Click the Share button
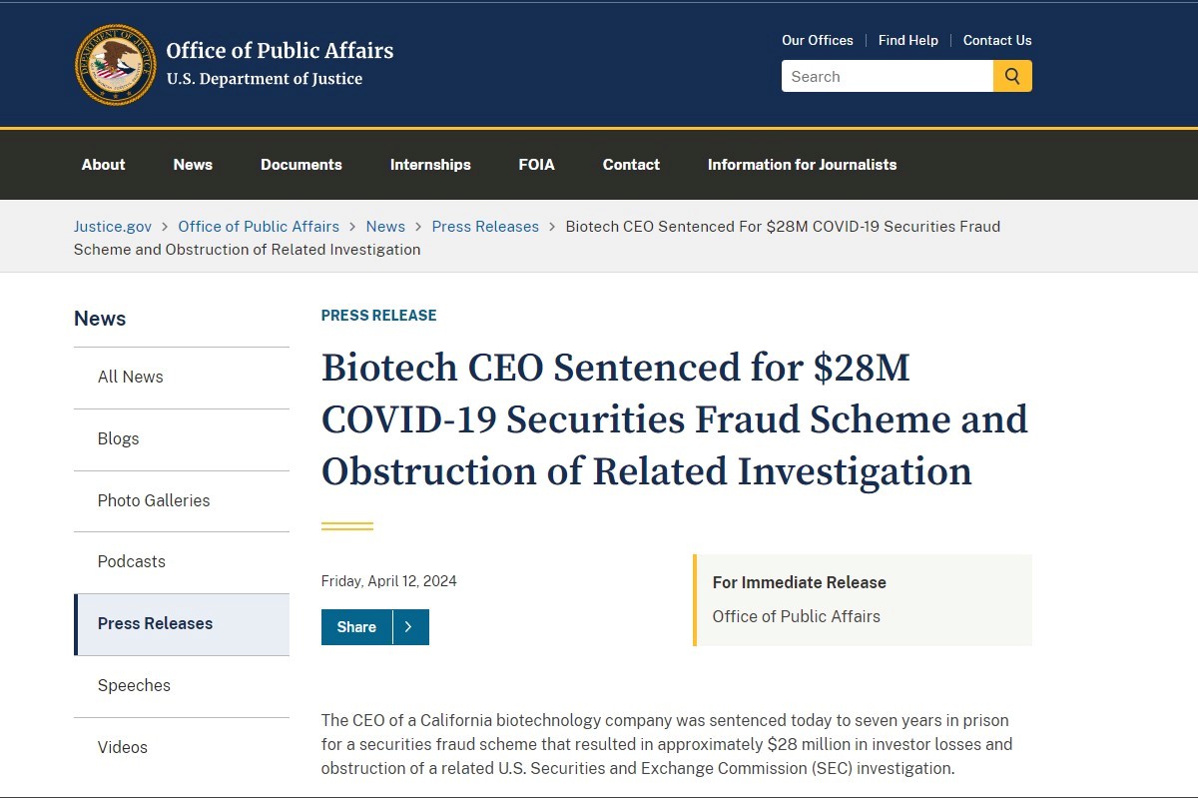 [356, 627]
